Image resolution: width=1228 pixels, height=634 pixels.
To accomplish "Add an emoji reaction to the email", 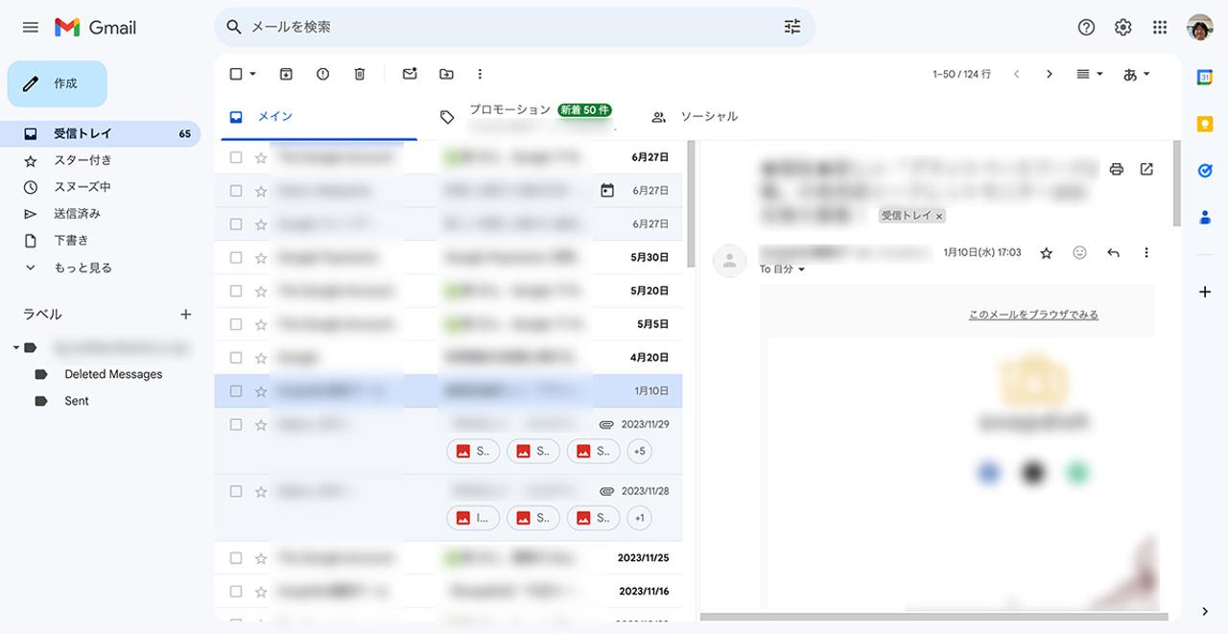I will point(1079,252).
